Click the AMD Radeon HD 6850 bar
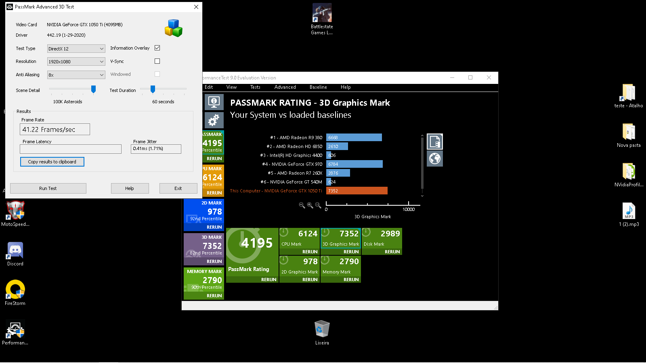 click(337, 146)
